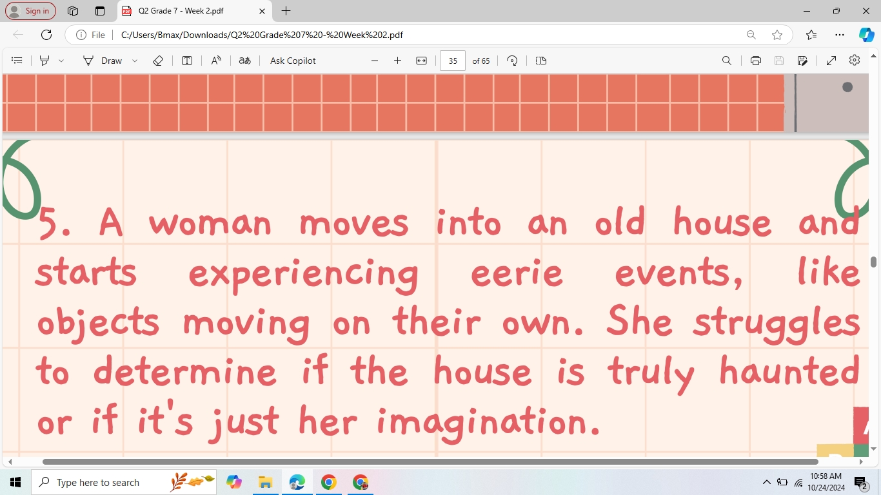Viewport: 881px width, 495px height.
Task: Open the Windows Start menu
Action: coord(15,482)
